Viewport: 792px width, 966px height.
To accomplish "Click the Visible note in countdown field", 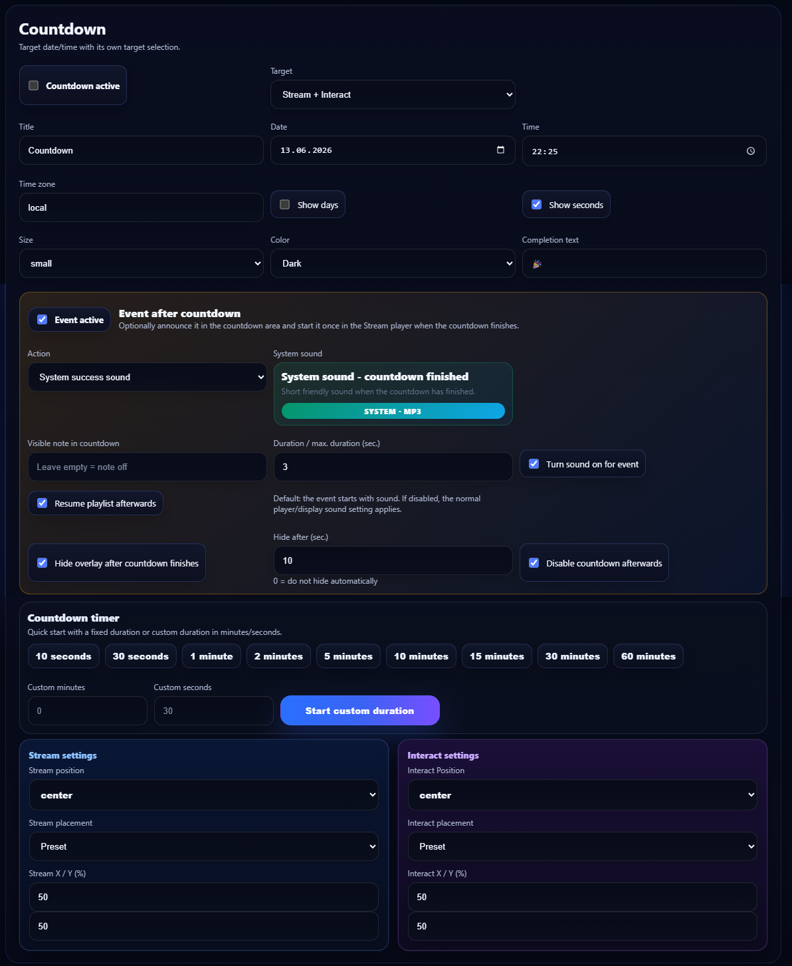I will point(147,467).
